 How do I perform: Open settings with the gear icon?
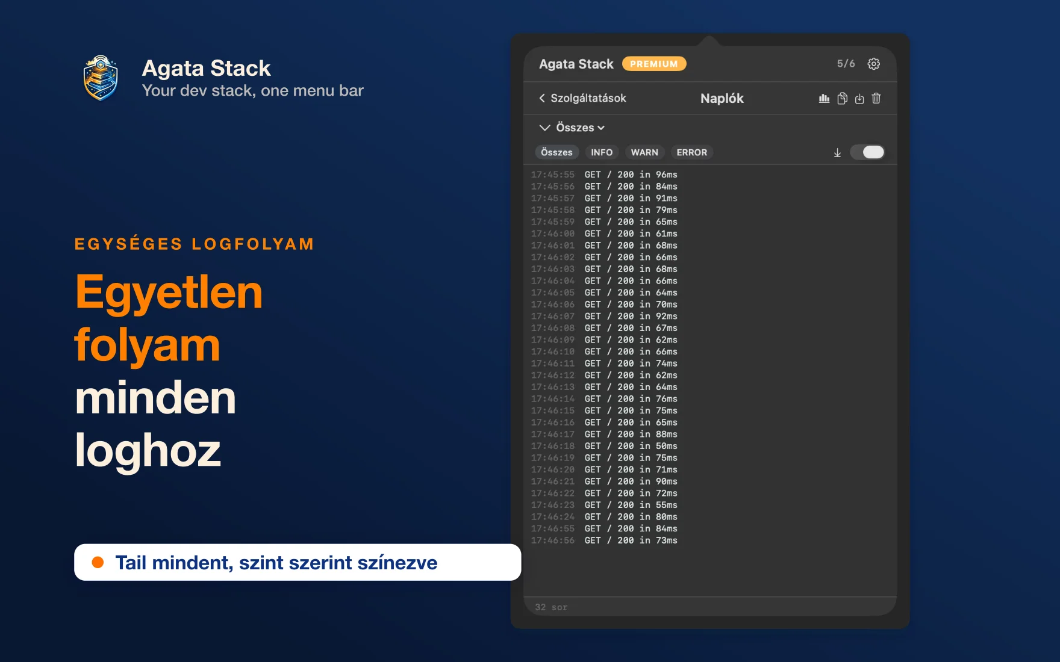pyautogui.click(x=873, y=64)
